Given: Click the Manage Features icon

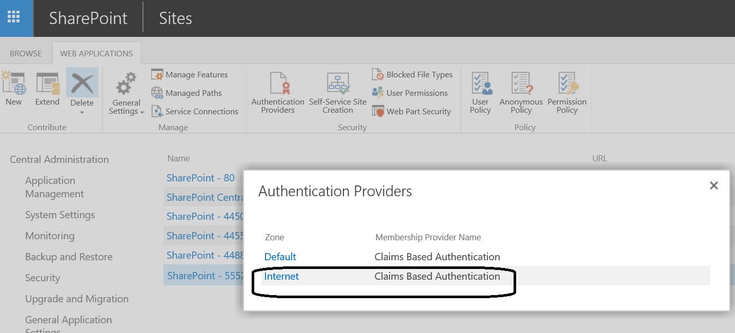Looking at the screenshot, I should click(x=156, y=74).
